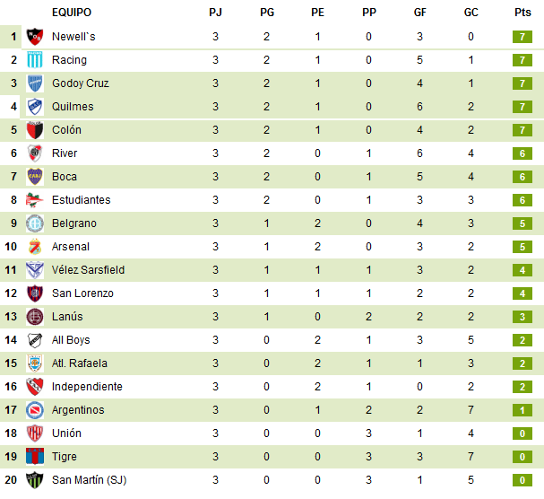The width and height of the screenshot is (544, 499).
Task: Click the Colón team crest icon
Action: coord(35,130)
